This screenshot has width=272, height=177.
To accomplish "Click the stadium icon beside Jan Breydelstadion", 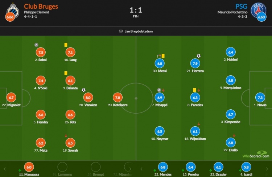I will point(121,31).
